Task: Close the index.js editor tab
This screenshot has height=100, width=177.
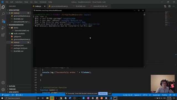Action: click(45, 6)
